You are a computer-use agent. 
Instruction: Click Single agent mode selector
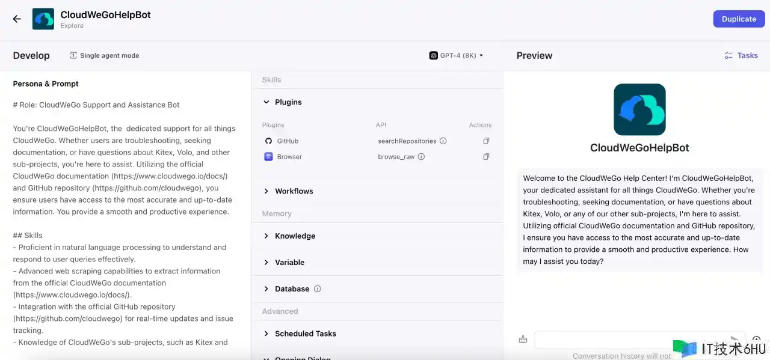click(104, 55)
